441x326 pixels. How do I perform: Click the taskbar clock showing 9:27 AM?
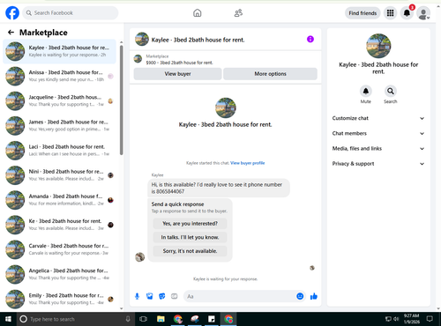(x=411, y=319)
